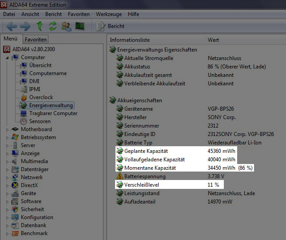Expand the Motherboard tree node

click(7, 130)
